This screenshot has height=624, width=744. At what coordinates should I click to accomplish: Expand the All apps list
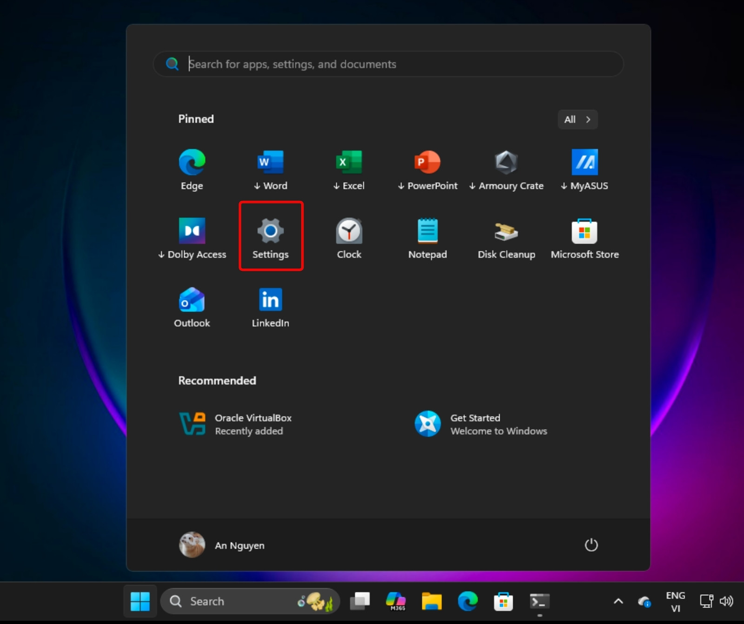tap(577, 119)
